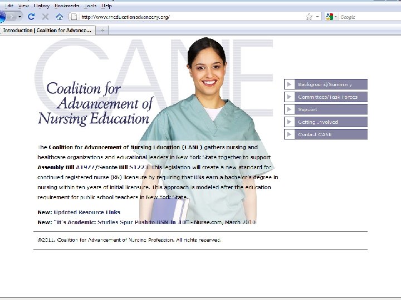Click arrow icon beside Support
The height and width of the screenshot is (300, 401).
290,109
